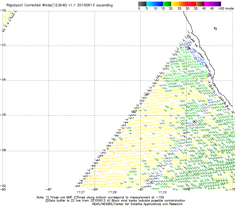Click the -81 longitude axis label
This screenshot has width=235, height=206.
point(141,190)
